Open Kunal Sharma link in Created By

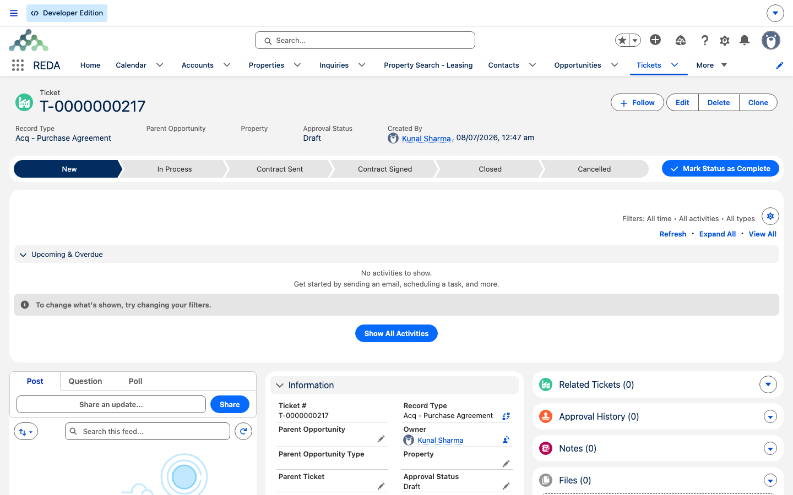[426, 139]
